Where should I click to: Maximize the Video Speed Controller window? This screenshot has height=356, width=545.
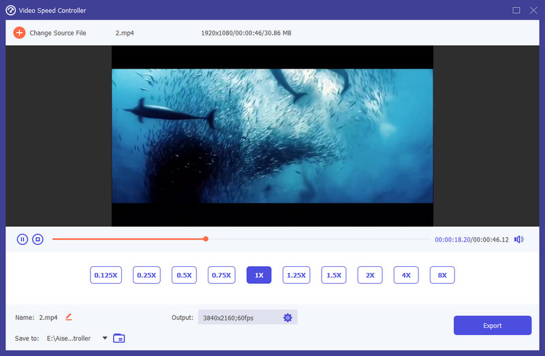[516, 10]
